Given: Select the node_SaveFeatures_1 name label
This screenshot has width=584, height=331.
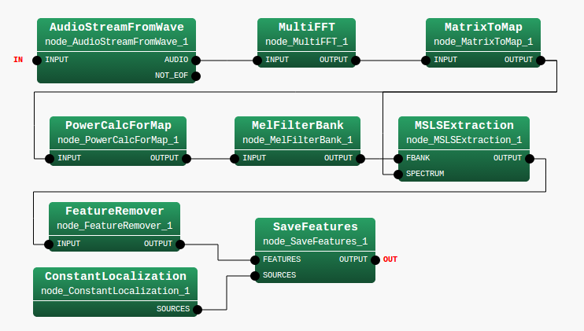Looking at the screenshot, I should (315, 241).
